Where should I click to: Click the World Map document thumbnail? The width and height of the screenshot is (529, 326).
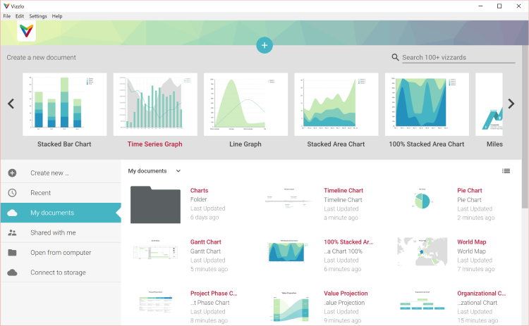tap(422, 251)
